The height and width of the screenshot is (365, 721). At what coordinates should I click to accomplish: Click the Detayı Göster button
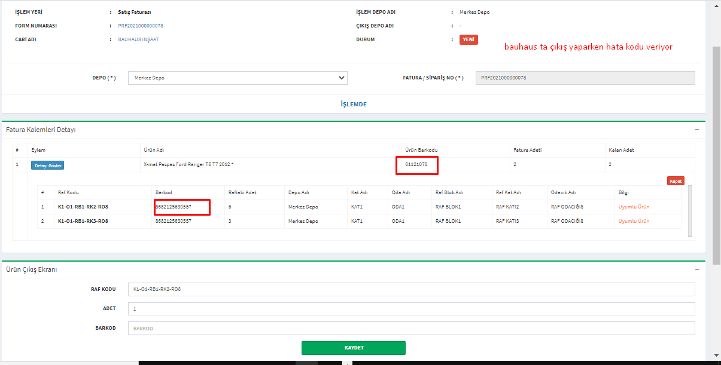coord(47,165)
